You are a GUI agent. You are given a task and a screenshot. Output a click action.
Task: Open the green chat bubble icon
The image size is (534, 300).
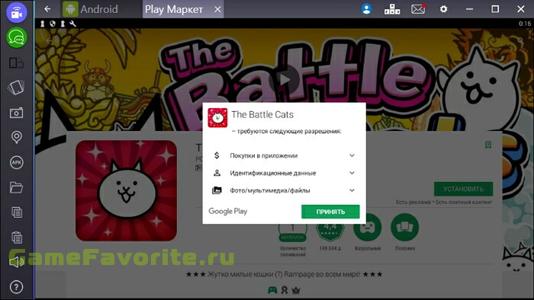coord(16,38)
